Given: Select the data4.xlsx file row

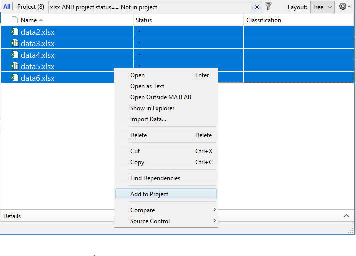Looking at the screenshot, I should coord(177,55).
